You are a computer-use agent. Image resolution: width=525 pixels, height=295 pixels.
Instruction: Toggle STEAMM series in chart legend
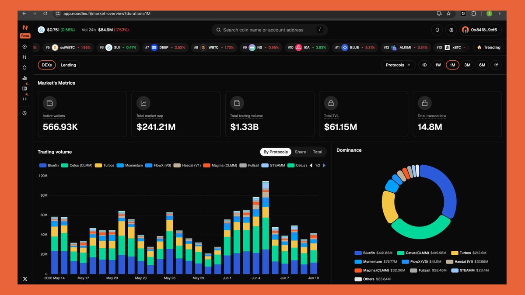click(x=274, y=166)
